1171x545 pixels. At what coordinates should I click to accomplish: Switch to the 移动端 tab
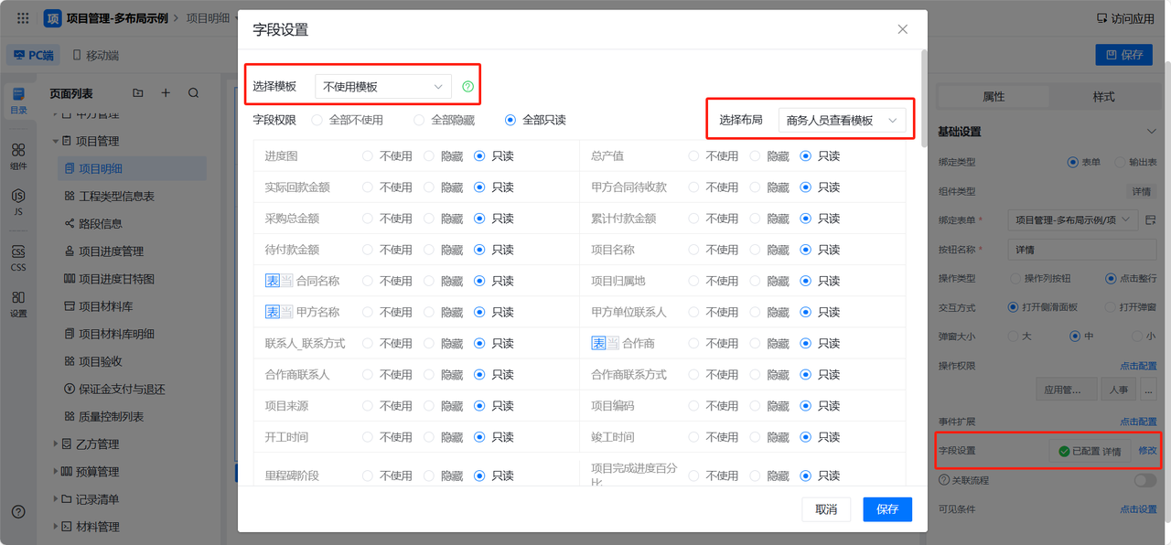pos(94,55)
